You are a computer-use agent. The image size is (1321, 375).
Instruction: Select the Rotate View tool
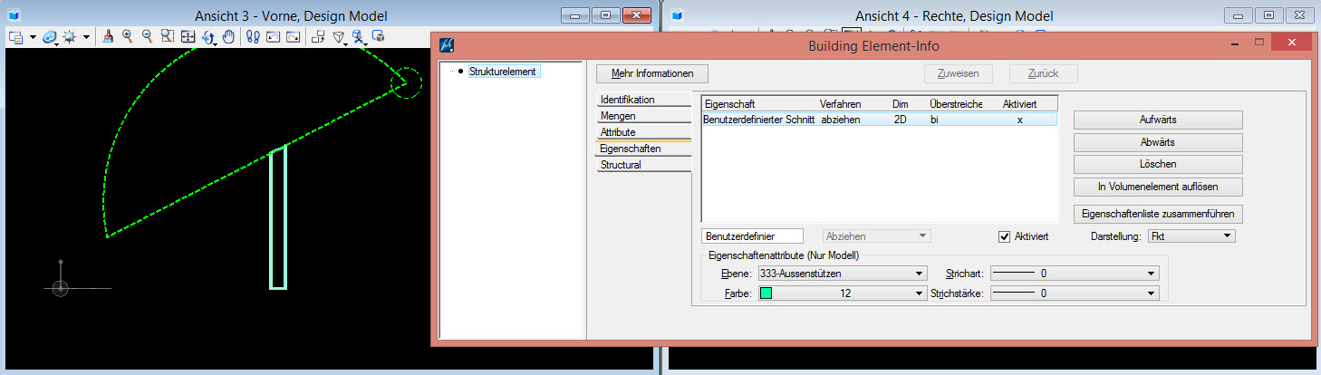(x=208, y=37)
